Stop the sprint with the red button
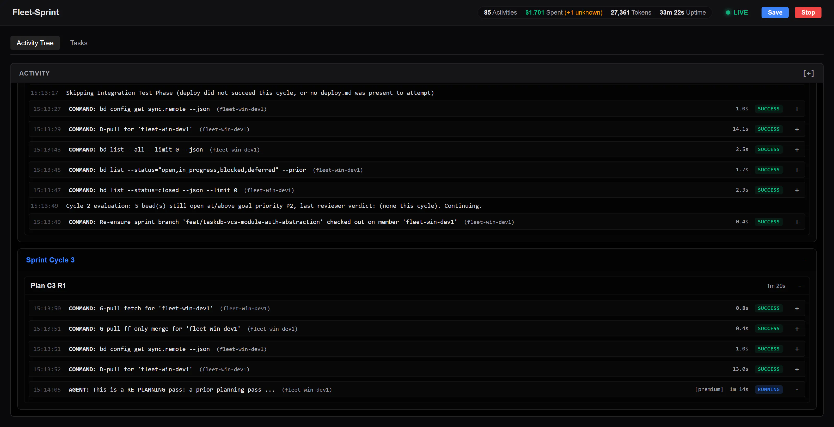The width and height of the screenshot is (834, 427). 808,12
